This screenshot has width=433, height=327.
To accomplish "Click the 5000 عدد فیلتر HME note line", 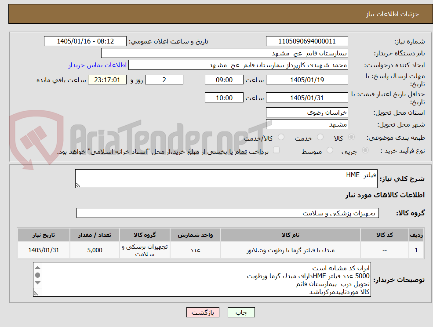I will (x=308, y=276).
